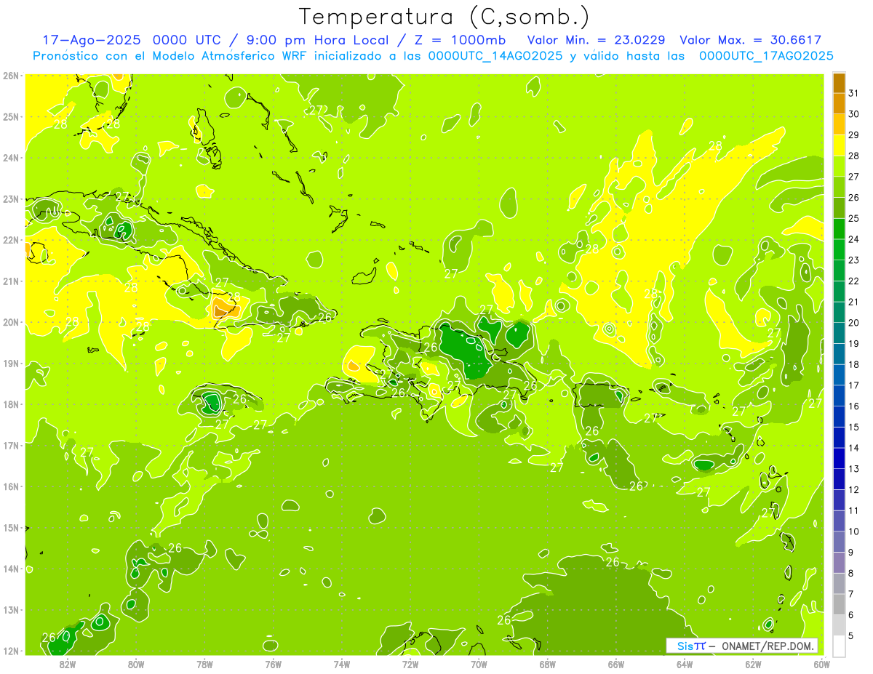The width and height of the screenshot is (873, 674).
Task: Click the '0000UTC_14AGO2025' initialization timestamp
Action: pos(495,56)
